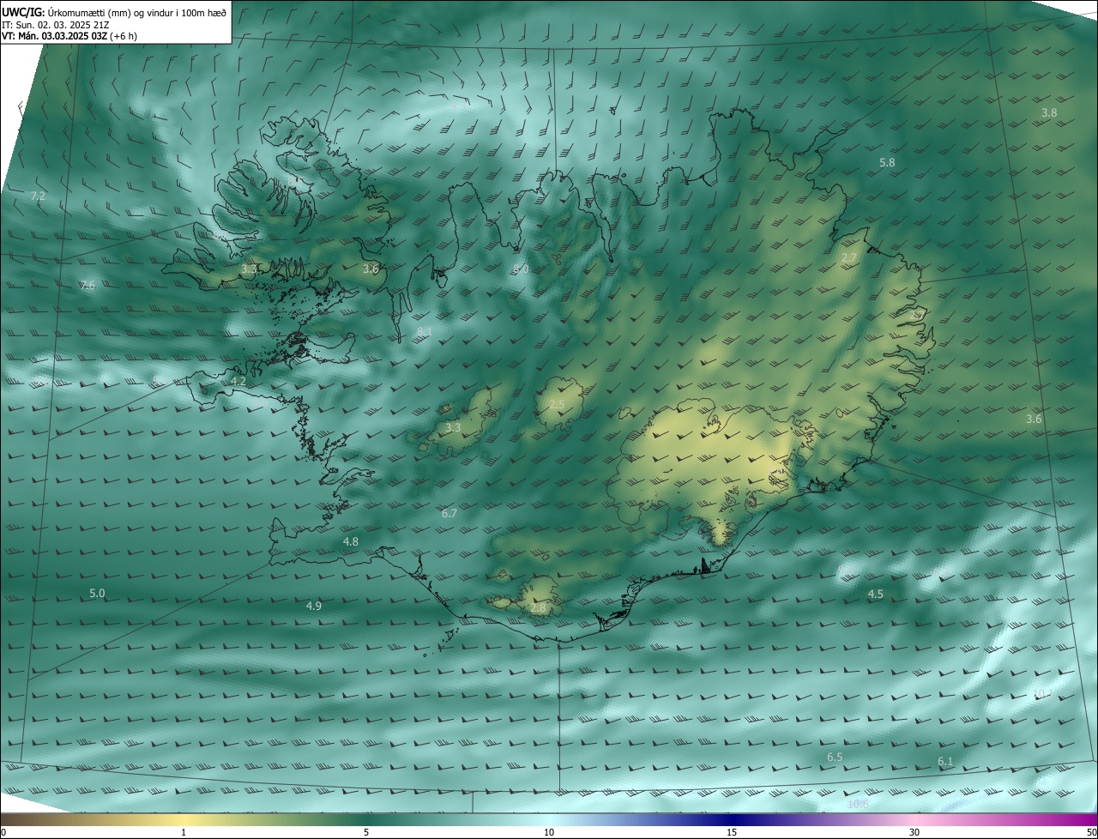Image resolution: width=1098 pixels, height=839 pixels.
Task: Click the 3.8 value label
Action: [x=1049, y=112]
